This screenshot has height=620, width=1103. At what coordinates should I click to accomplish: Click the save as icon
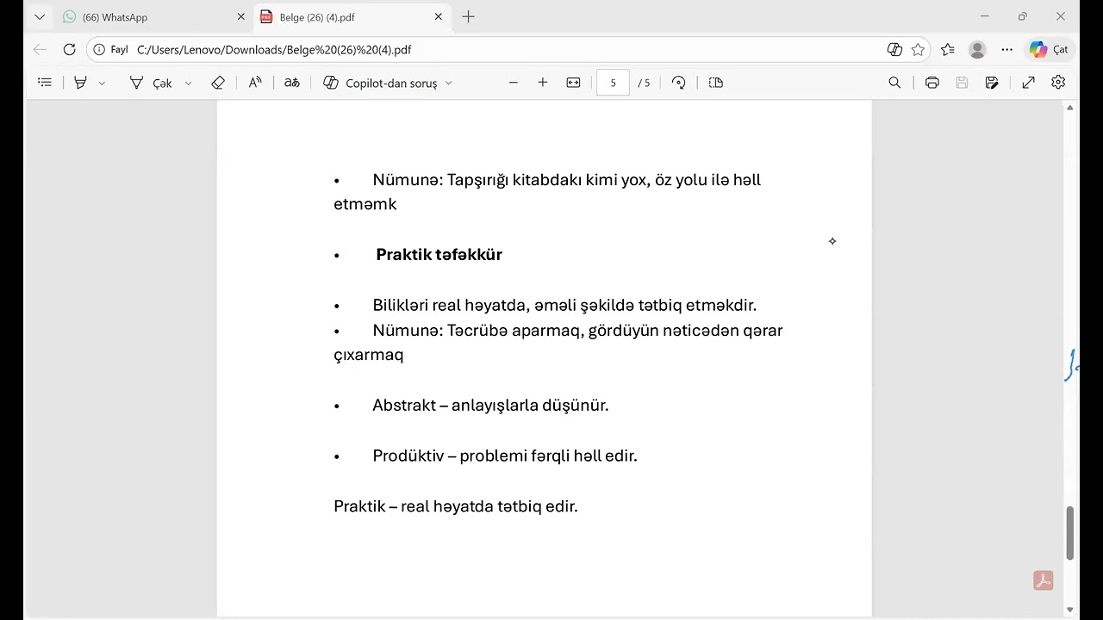[x=992, y=83]
